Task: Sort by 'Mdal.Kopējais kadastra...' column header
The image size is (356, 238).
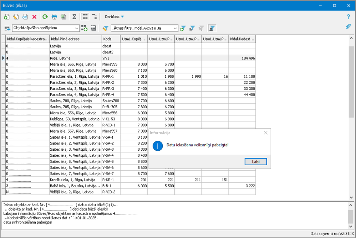Action: (x=27, y=39)
